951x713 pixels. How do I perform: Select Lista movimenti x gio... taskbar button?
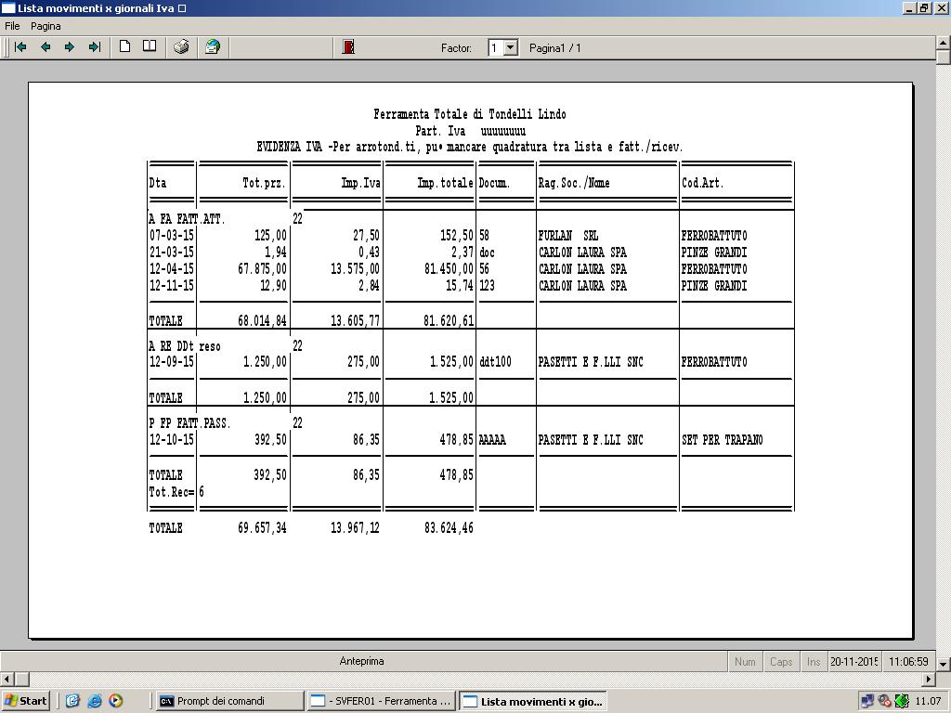point(532,702)
